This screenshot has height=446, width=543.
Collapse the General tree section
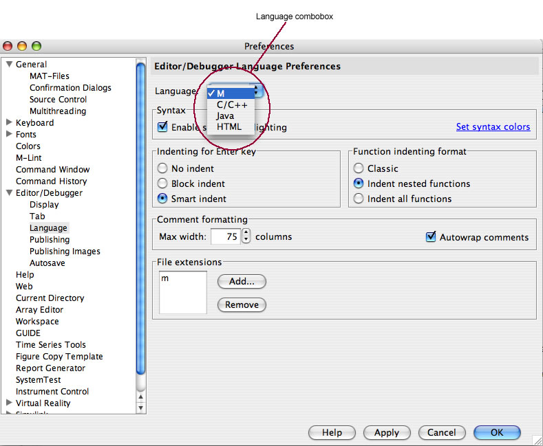coord(10,65)
